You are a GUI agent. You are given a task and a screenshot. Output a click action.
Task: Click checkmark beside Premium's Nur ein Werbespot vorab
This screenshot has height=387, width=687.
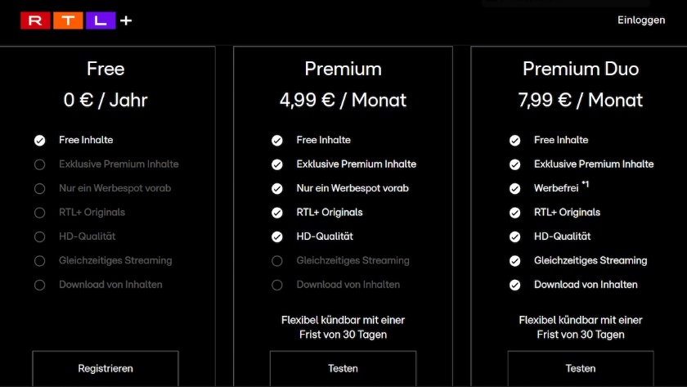click(277, 188)
